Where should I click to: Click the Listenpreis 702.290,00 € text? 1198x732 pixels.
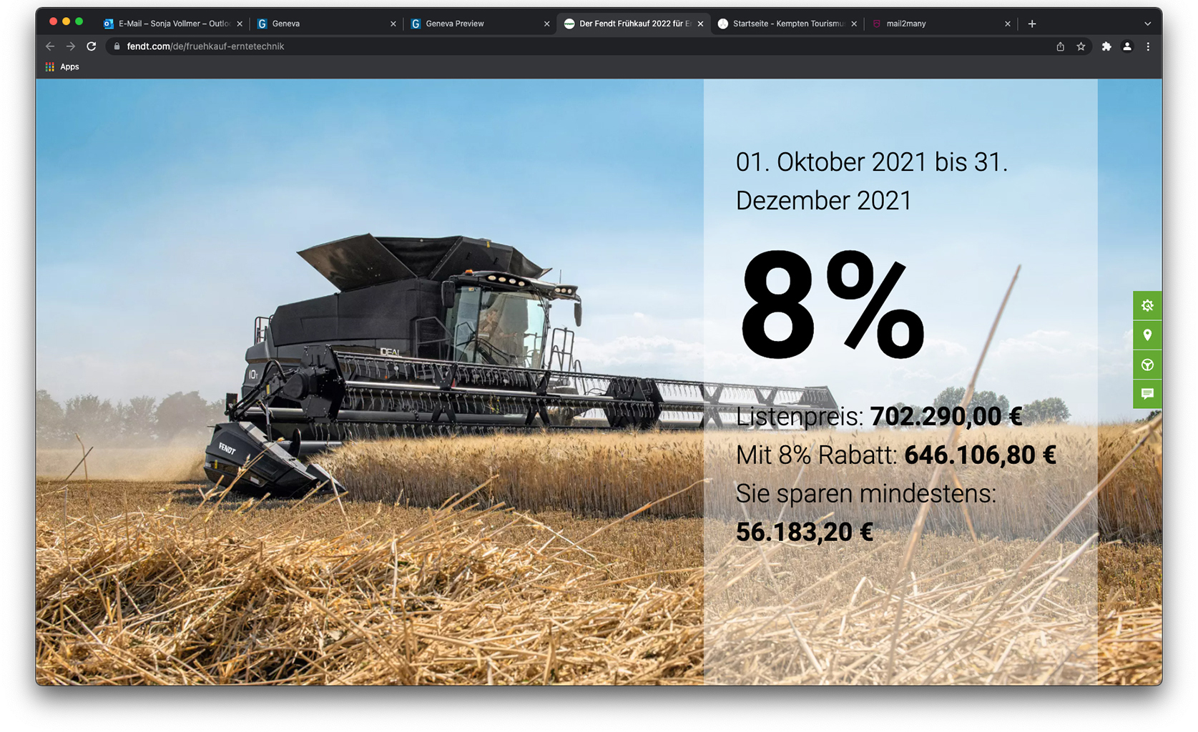879,416
